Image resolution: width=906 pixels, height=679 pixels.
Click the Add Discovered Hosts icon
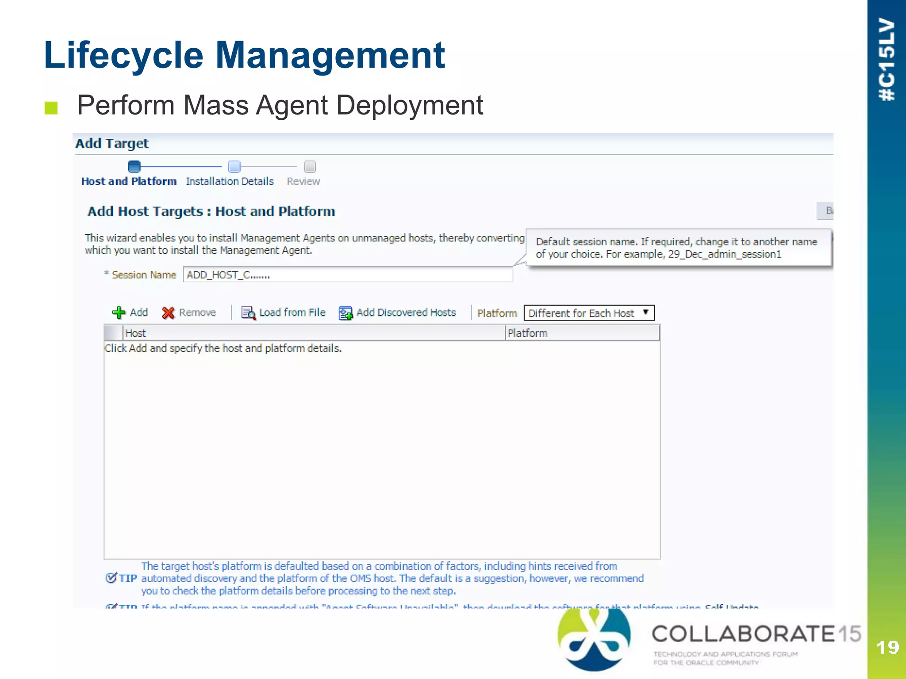coord(346,313)
